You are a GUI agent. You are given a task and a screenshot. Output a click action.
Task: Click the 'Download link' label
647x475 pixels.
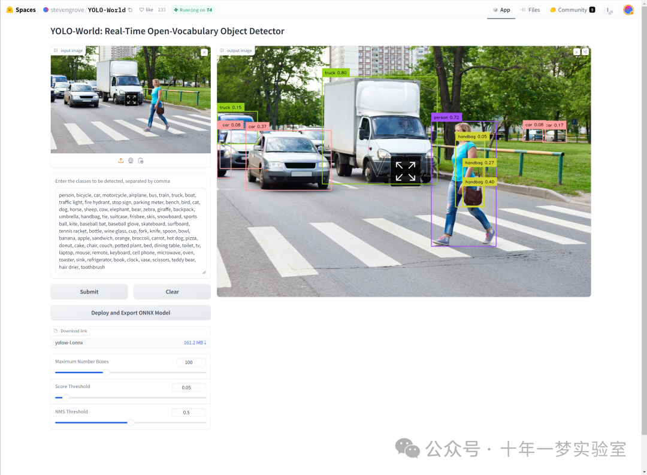coord(71,331)
